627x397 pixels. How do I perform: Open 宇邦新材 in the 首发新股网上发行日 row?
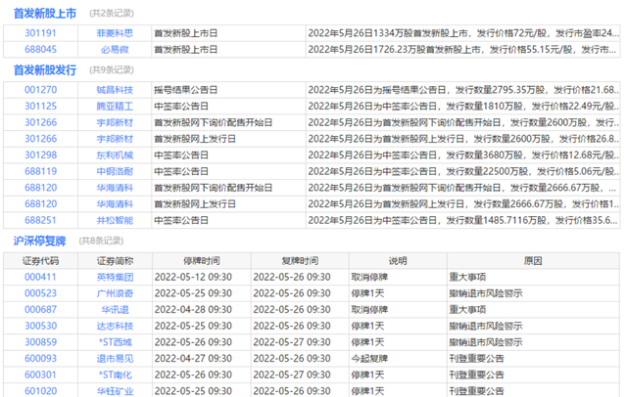[x=115, y=139]
